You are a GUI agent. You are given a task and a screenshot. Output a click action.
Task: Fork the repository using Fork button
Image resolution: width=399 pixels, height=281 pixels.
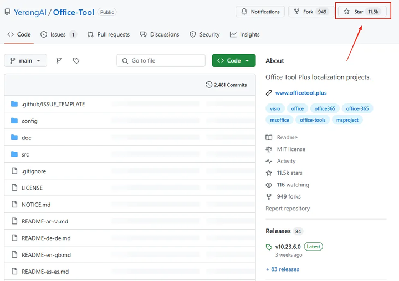pos(310,12)
